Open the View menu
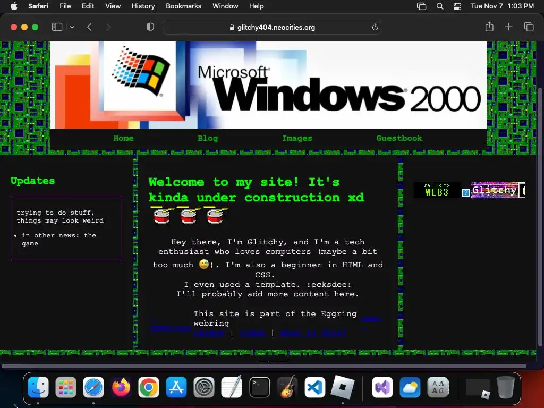The width and height of the screenshot is (544, 408). (x=113, y=6)
